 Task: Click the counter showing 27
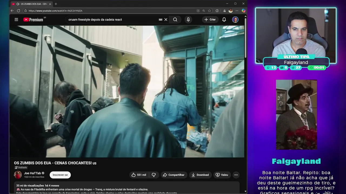(x=296, y=68)
